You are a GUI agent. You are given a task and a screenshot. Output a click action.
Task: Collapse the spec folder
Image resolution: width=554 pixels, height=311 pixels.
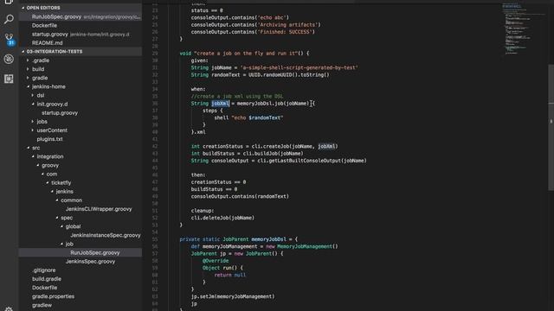click(67, 218)
